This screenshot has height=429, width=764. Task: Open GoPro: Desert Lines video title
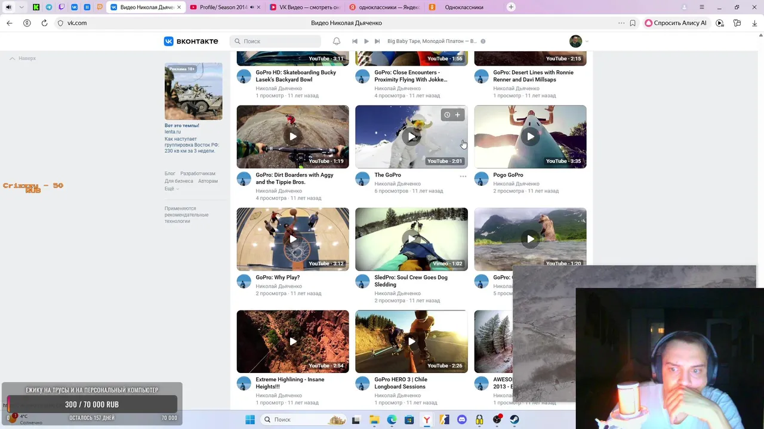tap(533, 76)
